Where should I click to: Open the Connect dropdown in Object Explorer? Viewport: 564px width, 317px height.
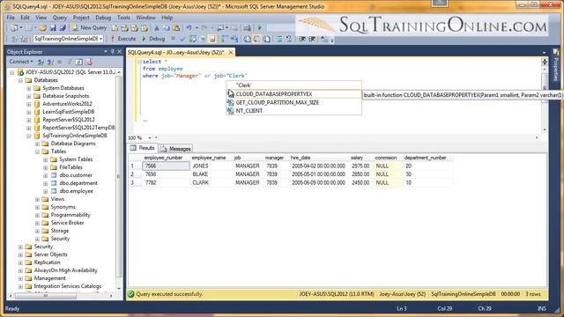[x=21, y=62]
